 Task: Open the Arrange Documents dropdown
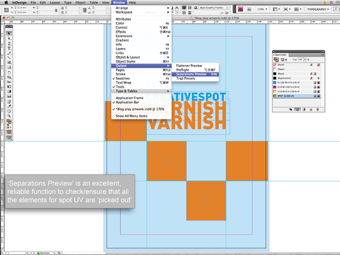pyautogui.click(x=298, y=9)
